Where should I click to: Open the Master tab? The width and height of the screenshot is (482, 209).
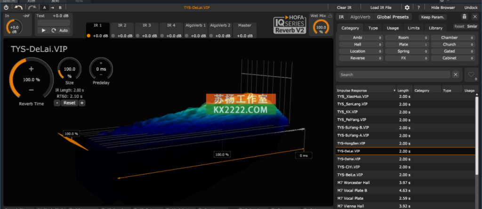click(245, 25)
